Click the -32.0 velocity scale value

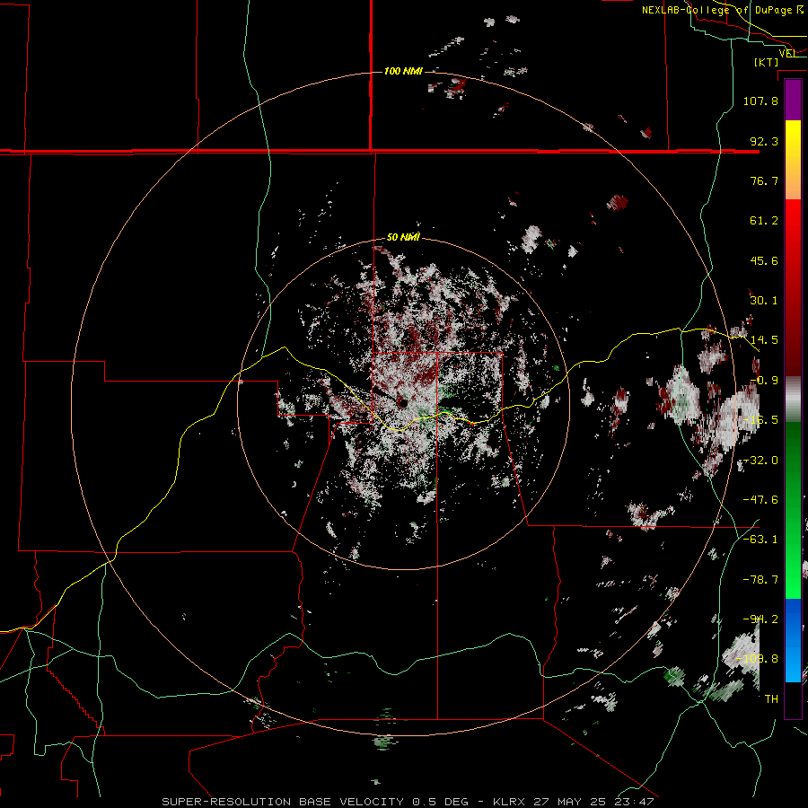(x=760, y=461)
